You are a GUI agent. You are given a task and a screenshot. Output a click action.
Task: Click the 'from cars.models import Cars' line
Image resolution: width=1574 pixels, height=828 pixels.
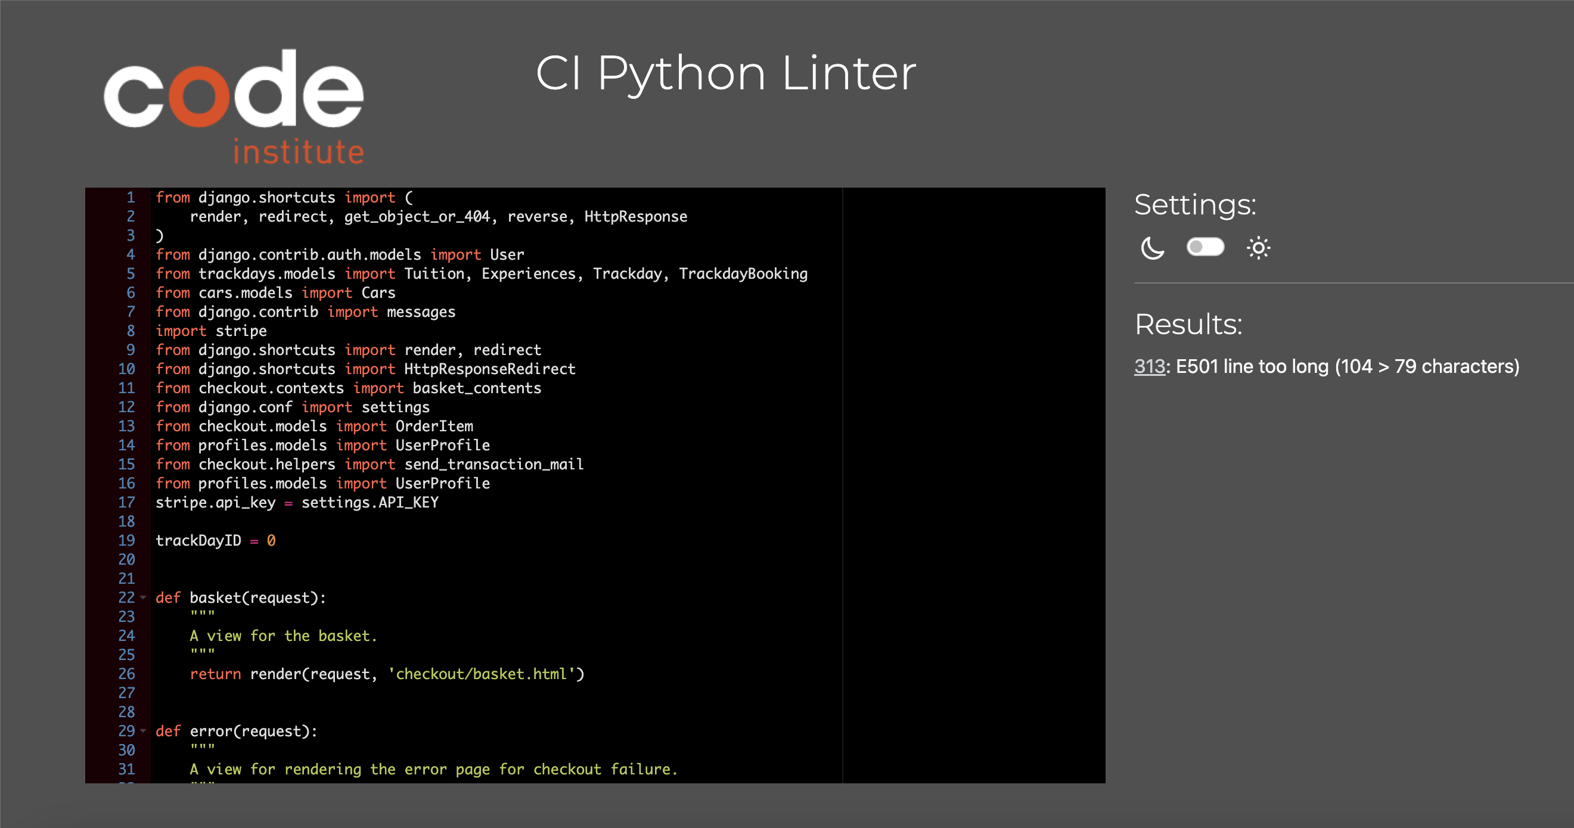tap(275, 292)
